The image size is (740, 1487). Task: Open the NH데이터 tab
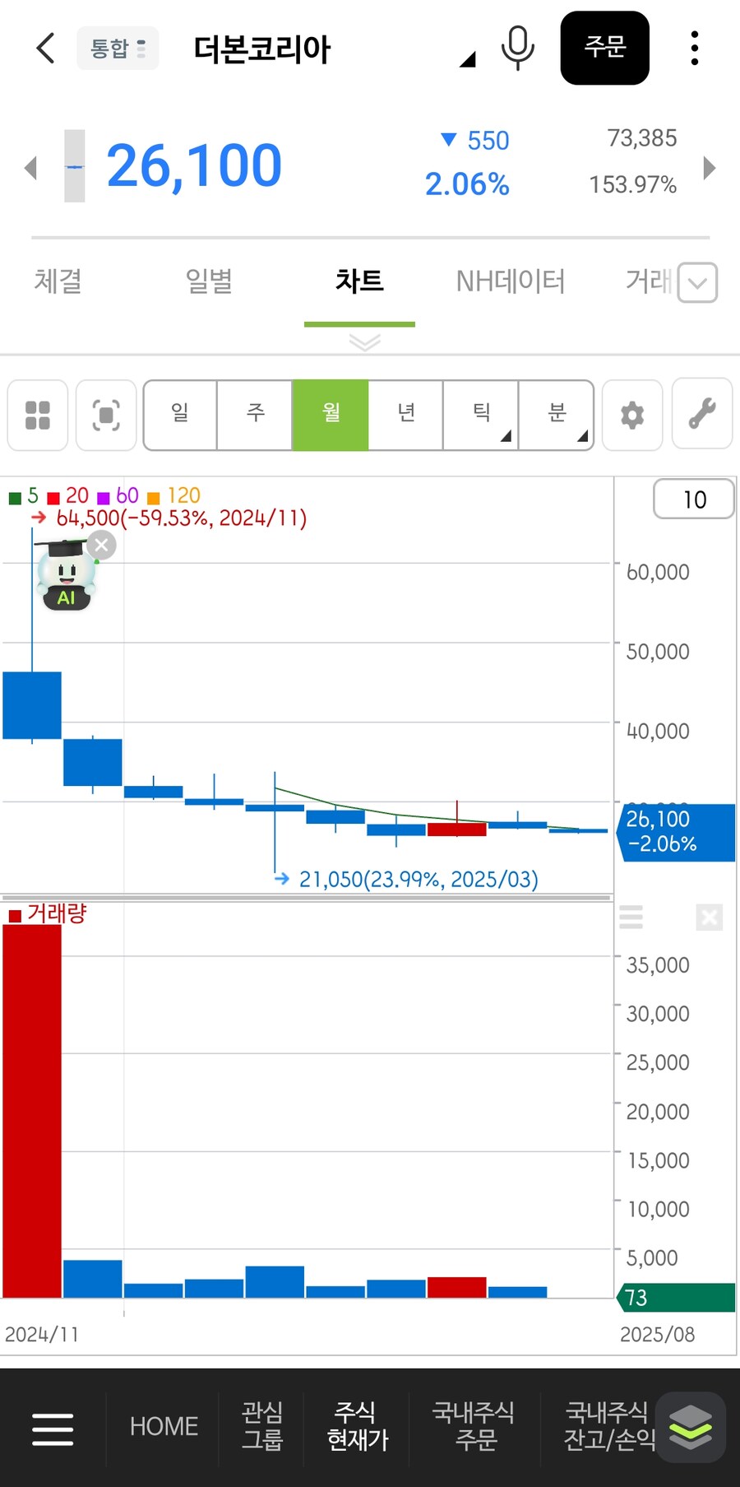tap(511, 281)
